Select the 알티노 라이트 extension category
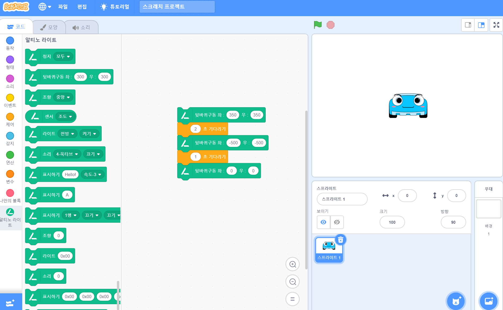Viewport: 503px width, 310px height. [x=10, y=218]
